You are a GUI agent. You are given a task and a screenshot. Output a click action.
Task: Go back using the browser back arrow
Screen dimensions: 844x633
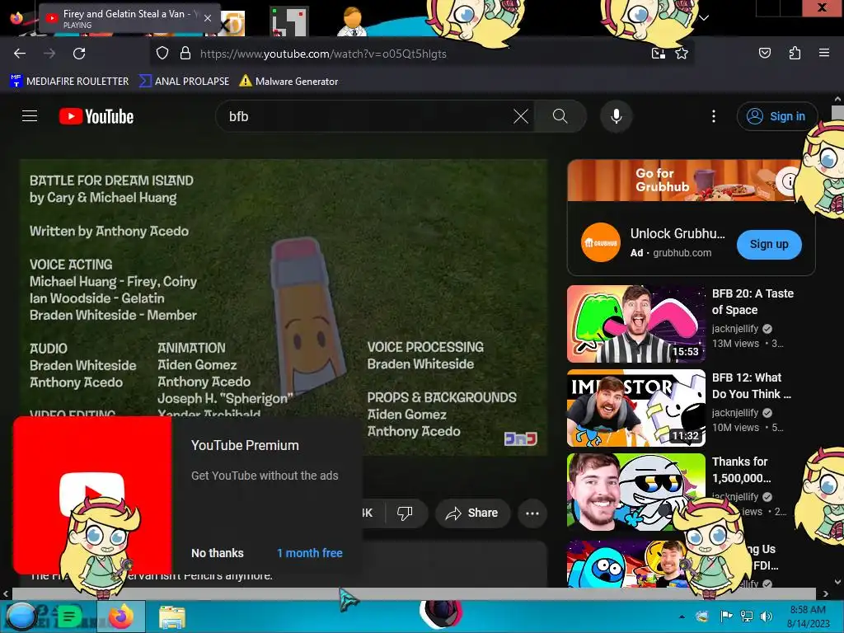pyautogui.click(x=20, y=54)
